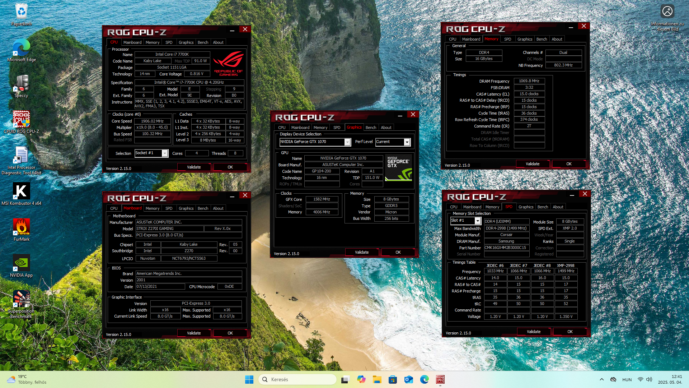Launch FurMark desktop icon

click(x=22, y=230)
